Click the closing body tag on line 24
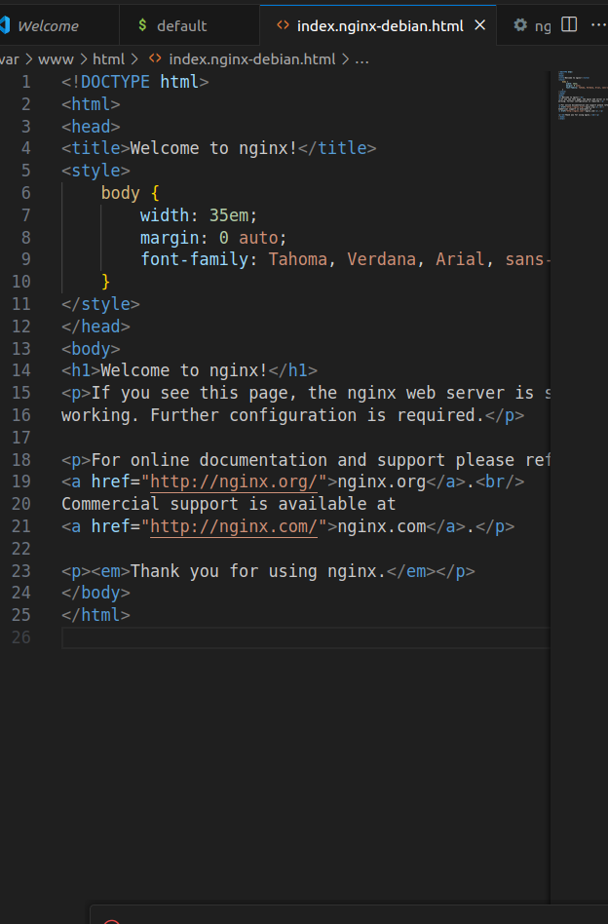This screenshot has height=924, width=608. [x=95, y=594]
